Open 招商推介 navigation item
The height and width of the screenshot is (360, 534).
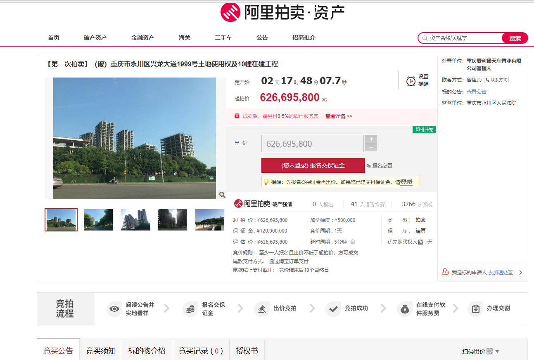point(304,38)
